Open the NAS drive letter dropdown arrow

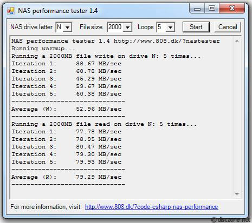(x=67, y=28)
